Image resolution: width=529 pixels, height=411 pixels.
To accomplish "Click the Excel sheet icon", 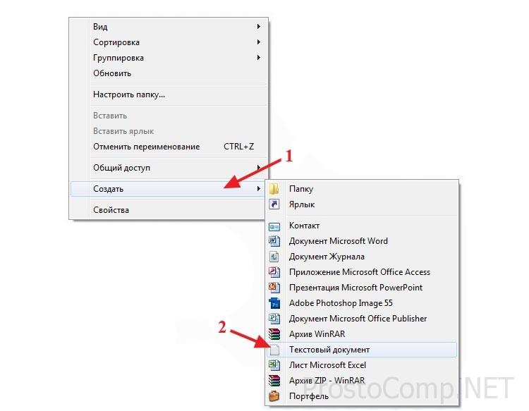I will tap(274, 365).
